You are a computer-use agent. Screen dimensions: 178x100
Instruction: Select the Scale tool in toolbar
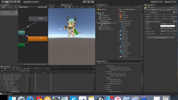[15, 2]
